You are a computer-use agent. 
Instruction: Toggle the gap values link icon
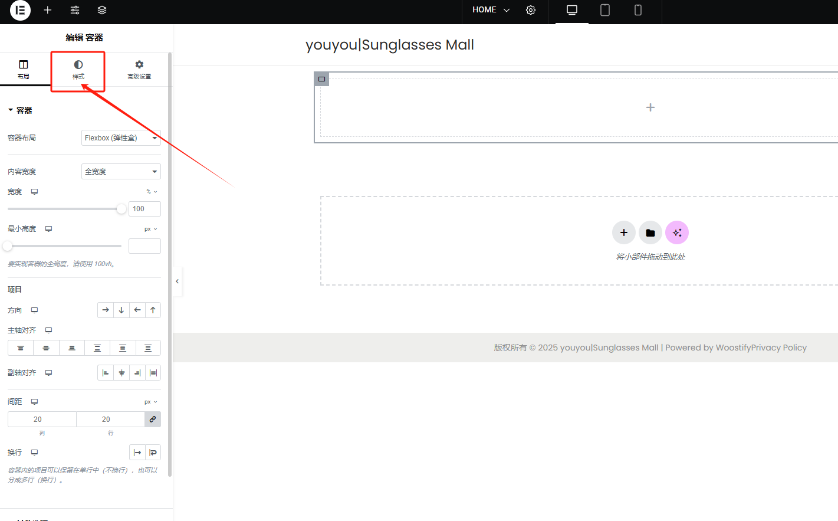153,420
